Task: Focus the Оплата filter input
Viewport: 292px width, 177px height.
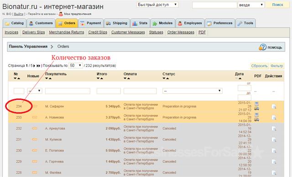Action: coord(140,91)
